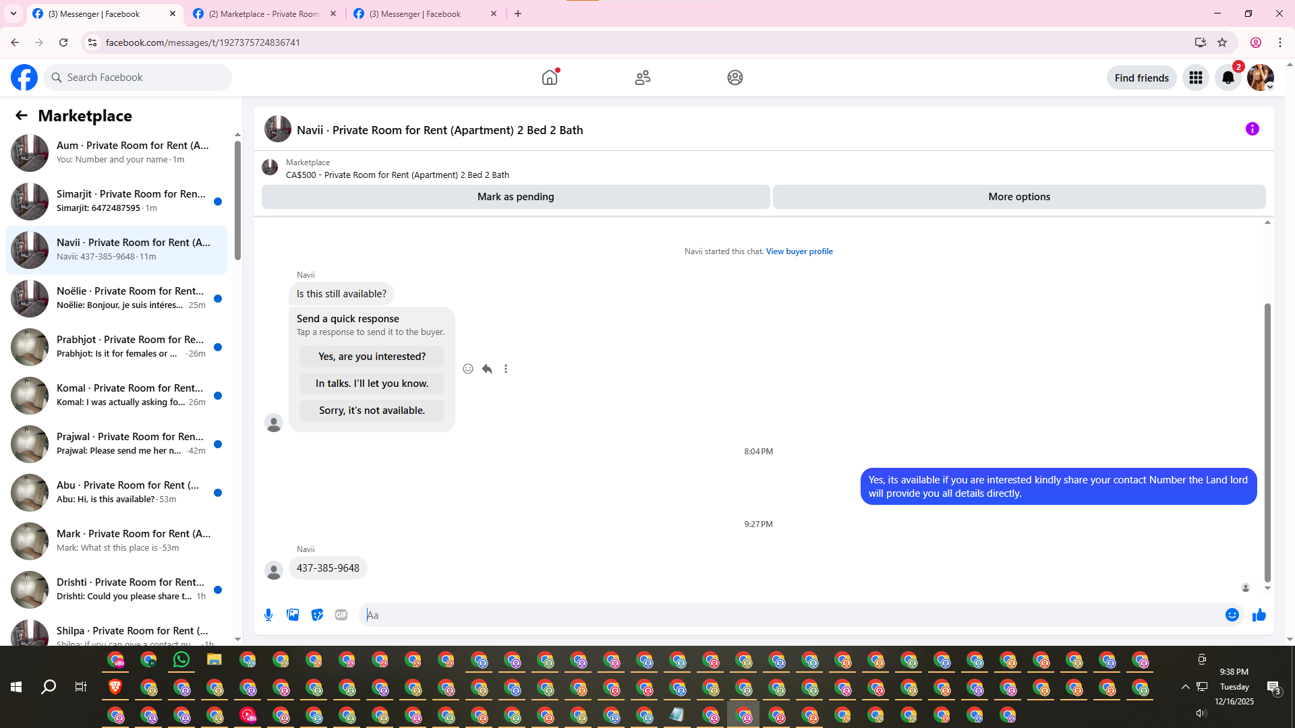Send 'Sorry, it's not available.' response

372,411
